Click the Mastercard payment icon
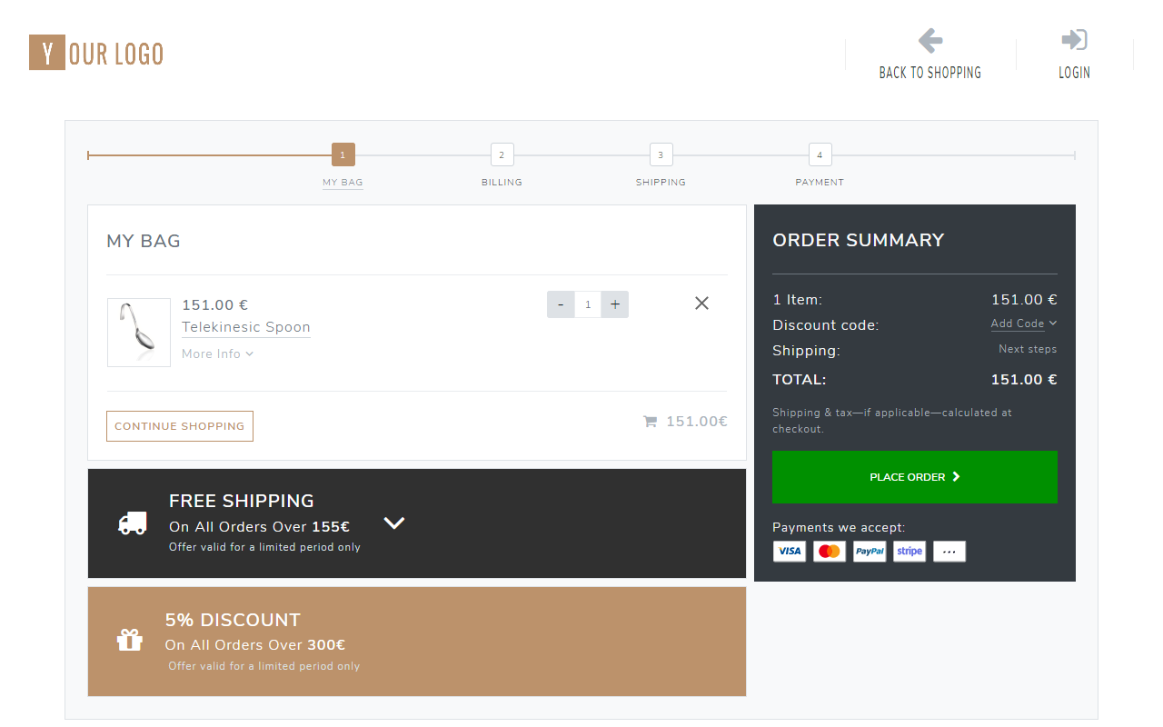Image resolution: width=1163 pixels, height=727 pixels. [x=830, y=552]
